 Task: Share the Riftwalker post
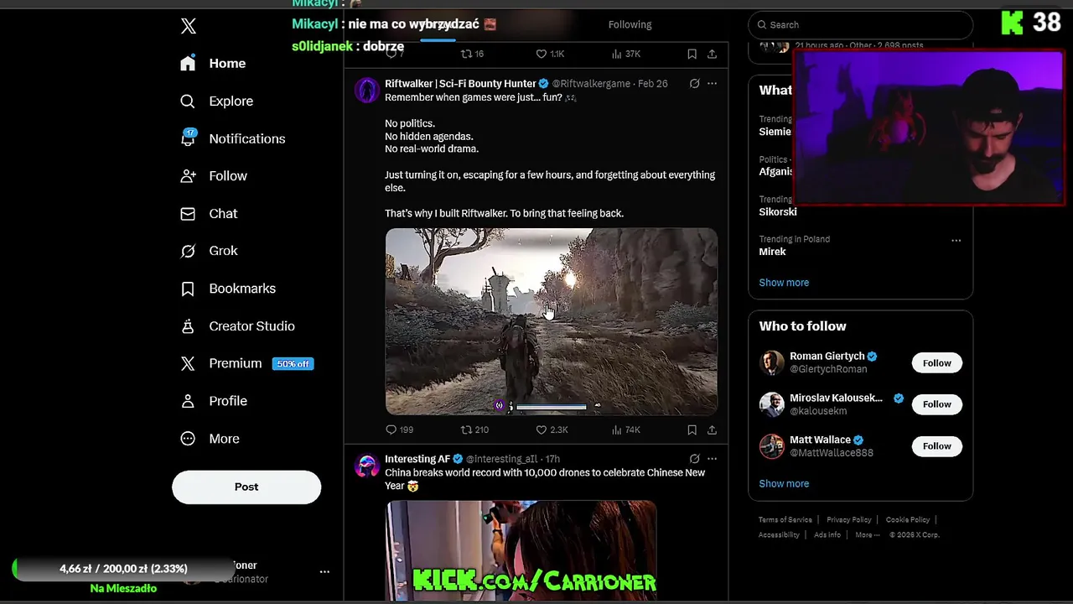pos(712,430)
